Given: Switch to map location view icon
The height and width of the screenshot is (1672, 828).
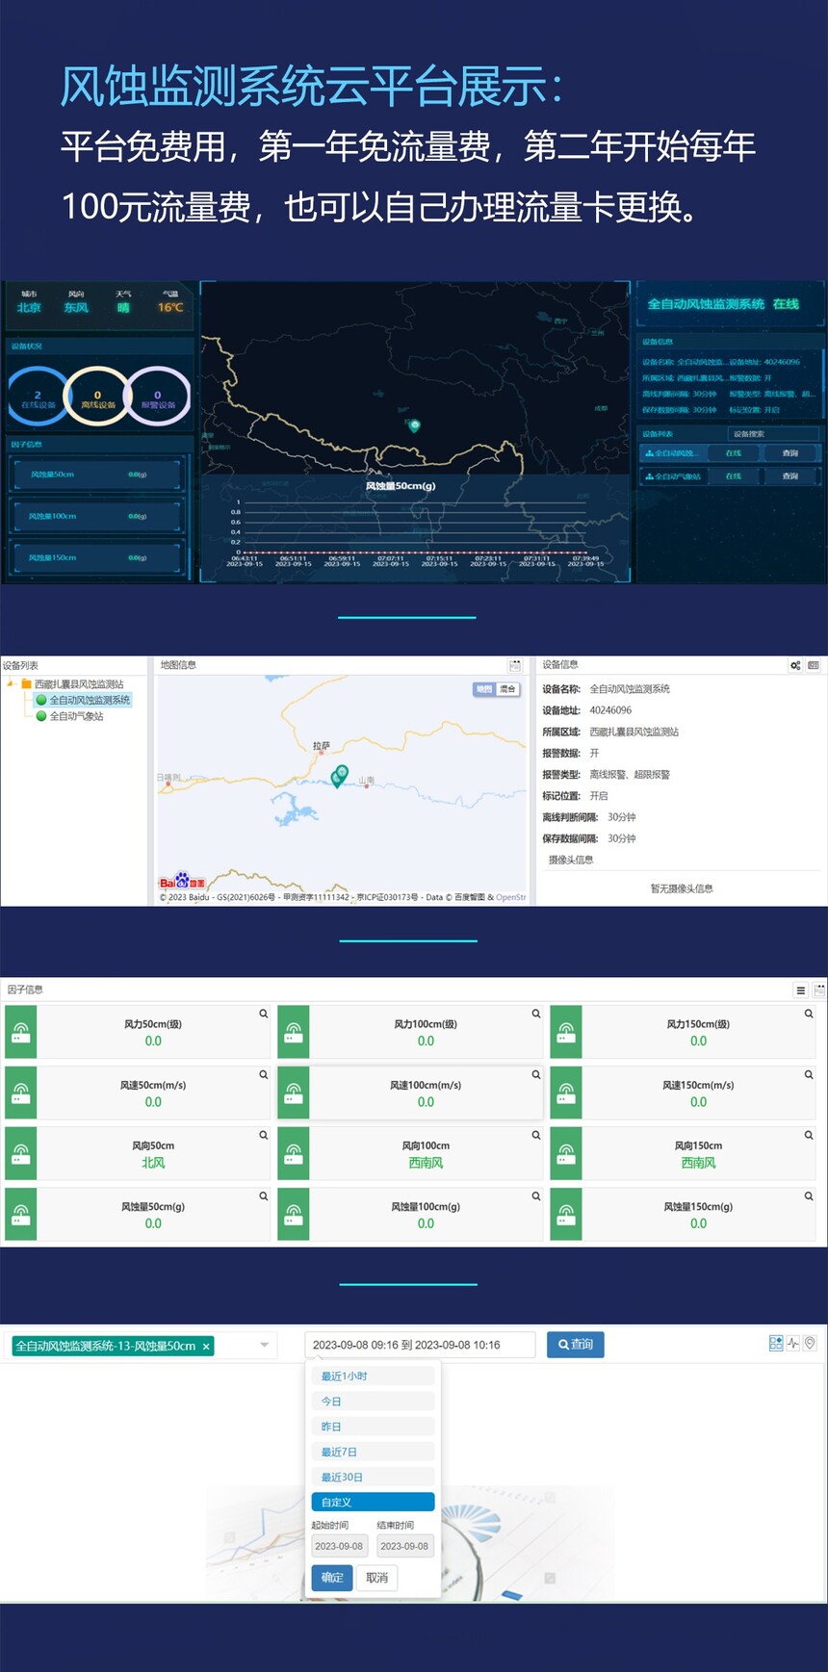Looking at the screenshot, I should coord(810,1343).
